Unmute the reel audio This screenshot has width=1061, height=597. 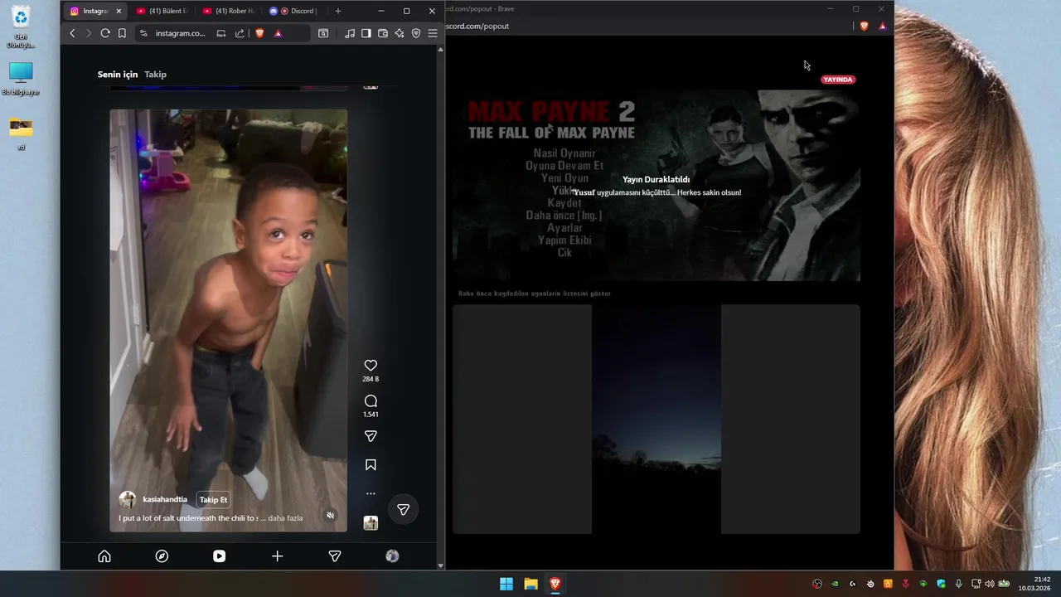pyautogui.click(x=330, y=515)
